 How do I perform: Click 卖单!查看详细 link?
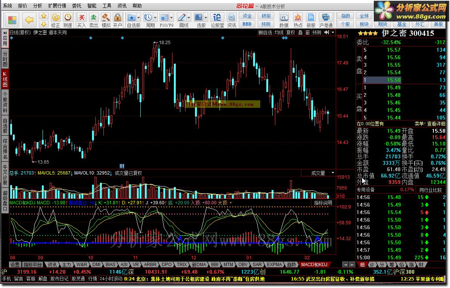click(x=430, y=124)
